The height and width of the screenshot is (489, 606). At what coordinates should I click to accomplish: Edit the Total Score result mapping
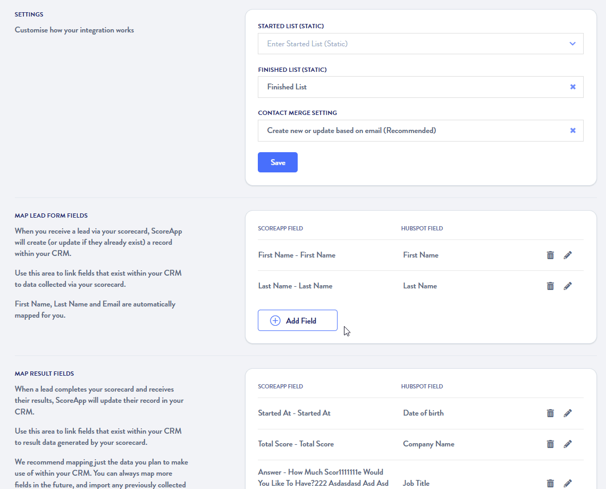568,444
